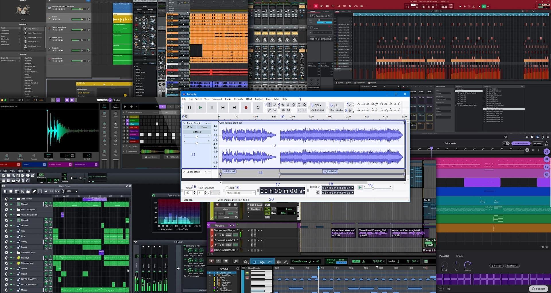Open the Generate menu
The width and height of the screenshot is (551, 293).
[238, 99]
